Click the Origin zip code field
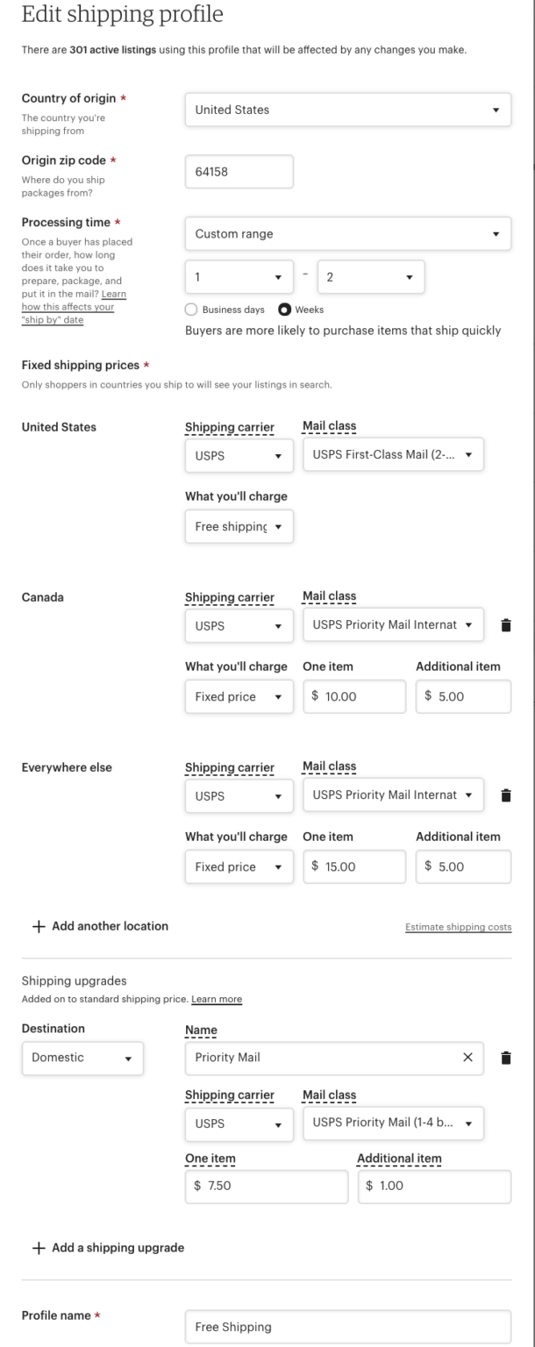Viewport: 535px width, 1347px height. click(239, 171)
